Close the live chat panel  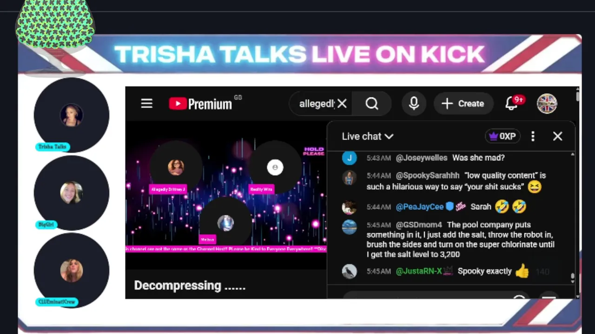pos(557,136)
